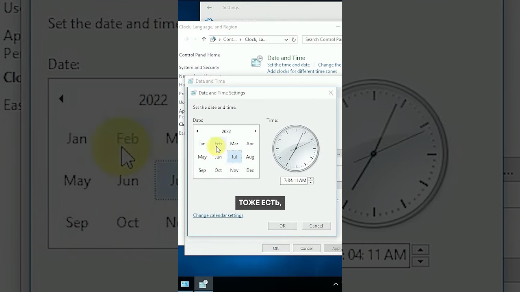
Task: Open Control Panel Home
Action: tap(199, 55)
